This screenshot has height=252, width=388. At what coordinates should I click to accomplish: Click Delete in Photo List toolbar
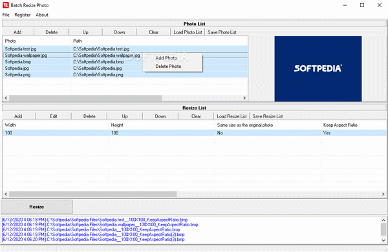point(52,32)
